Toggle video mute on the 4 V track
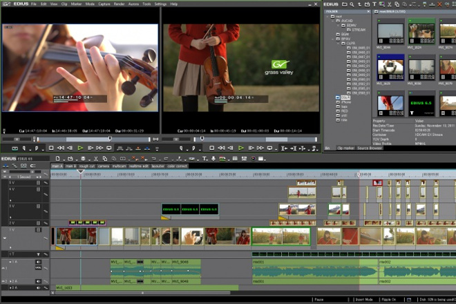 (x=38, y=189)
